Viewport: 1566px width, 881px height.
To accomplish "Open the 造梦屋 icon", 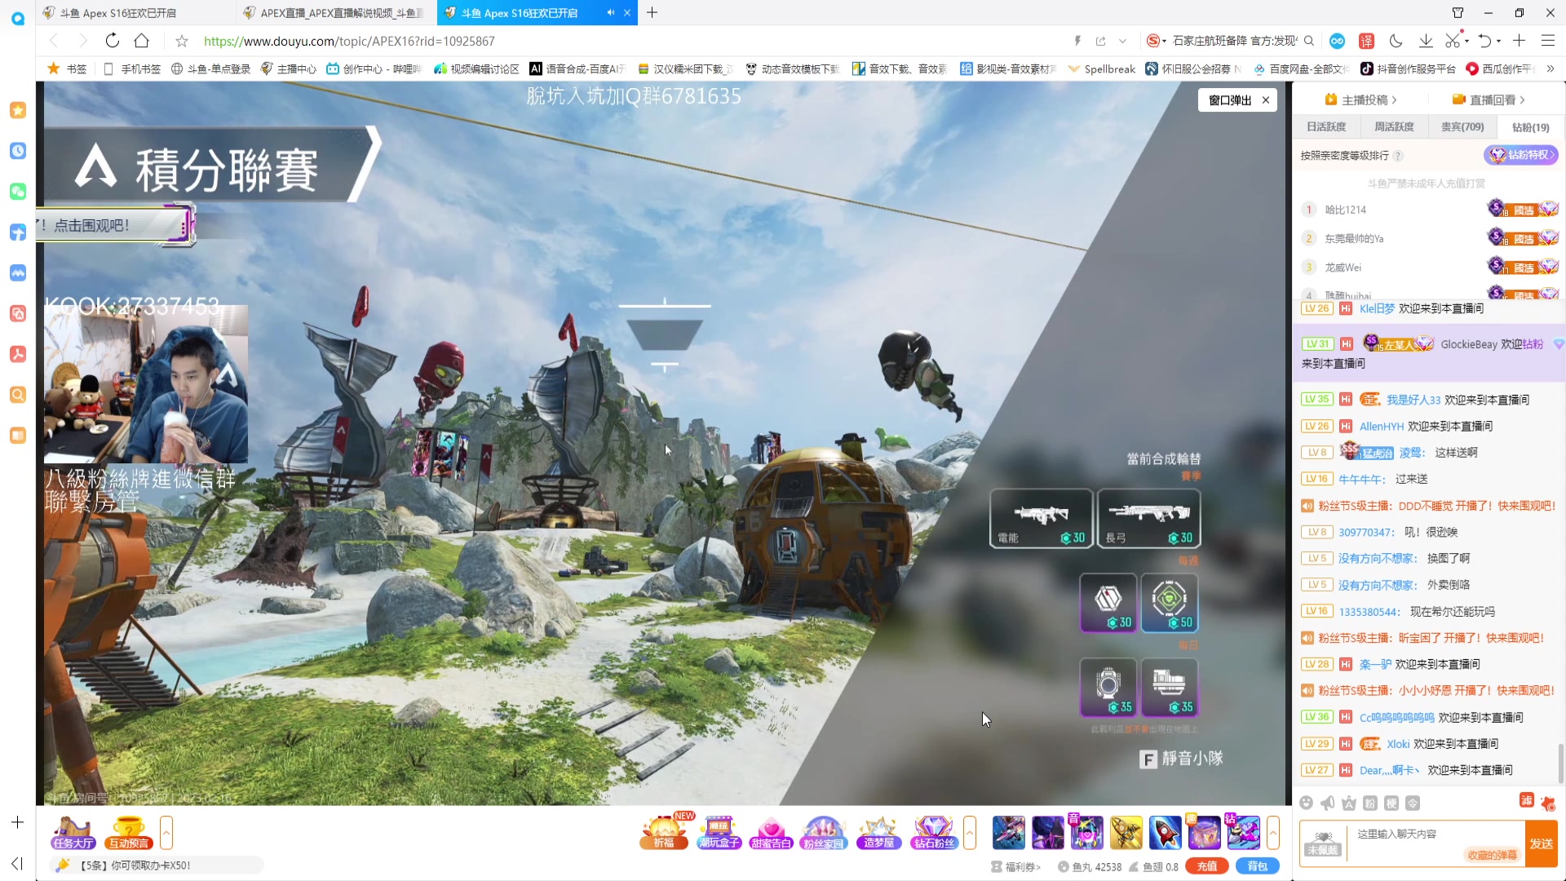I will (x=879, y=832).
